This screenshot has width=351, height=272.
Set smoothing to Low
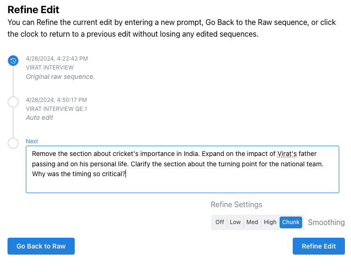(235, 222)
